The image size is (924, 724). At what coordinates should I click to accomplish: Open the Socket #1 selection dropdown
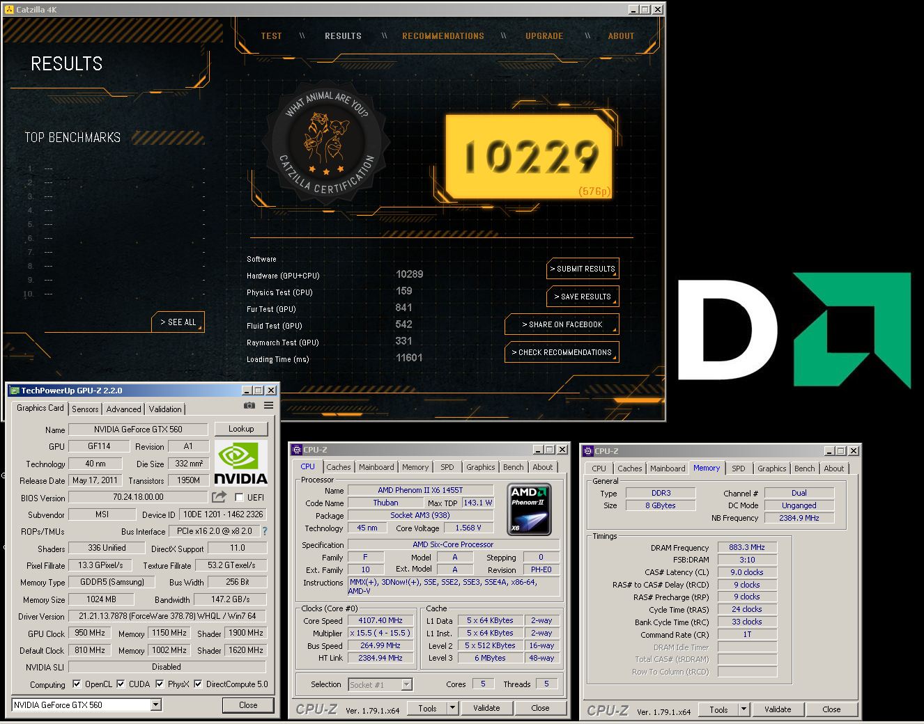[x=406, y=685]
